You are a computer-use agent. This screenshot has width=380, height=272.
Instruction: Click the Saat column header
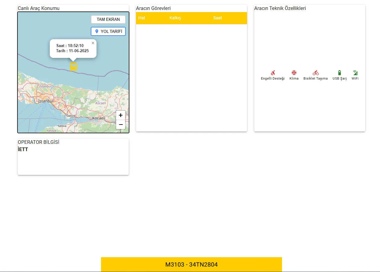[217, 18]
